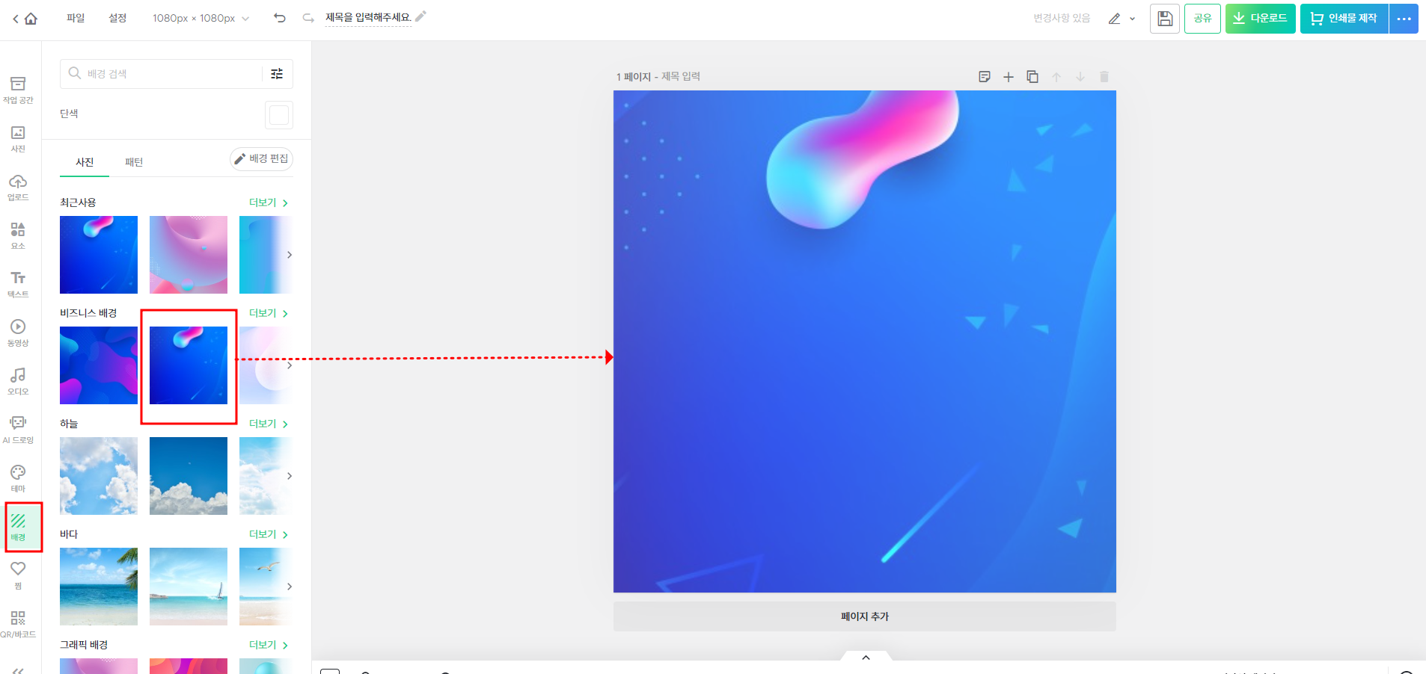This screenshot has width=1426, height=674.
Task: Click the canvas background image
Action: click(865, 341)
